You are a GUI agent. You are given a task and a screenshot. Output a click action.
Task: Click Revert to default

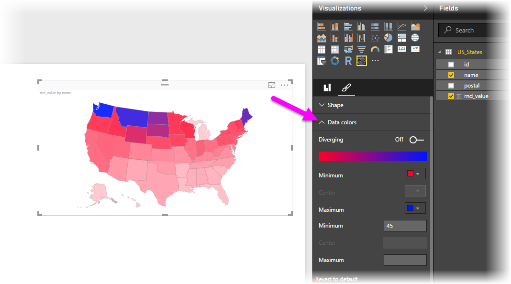pos(336,279)
